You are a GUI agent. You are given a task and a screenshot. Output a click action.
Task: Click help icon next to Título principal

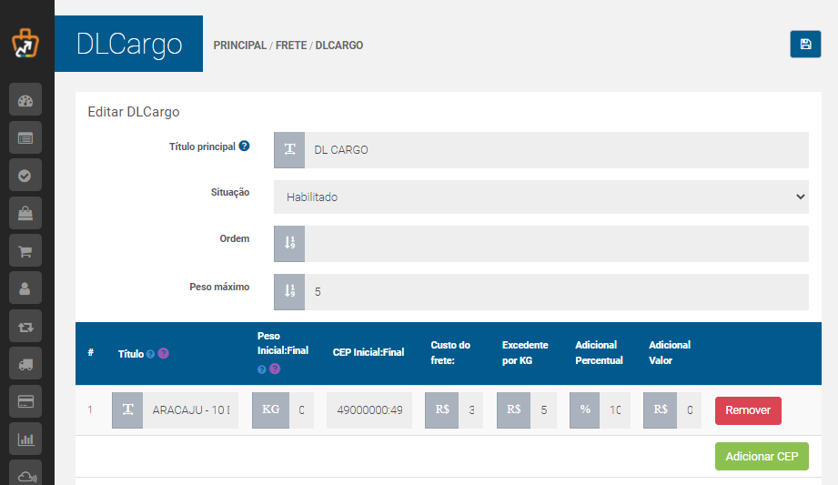coord(244,146)
